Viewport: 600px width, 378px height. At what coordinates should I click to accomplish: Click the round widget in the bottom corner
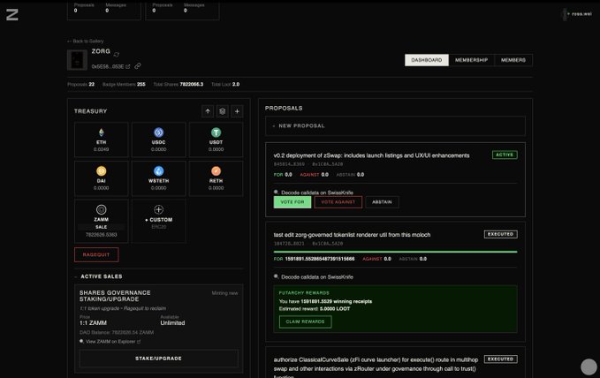(x=589, y=367)
